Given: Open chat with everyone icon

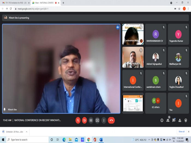Looking at the screenshot, I should (174, 120).
